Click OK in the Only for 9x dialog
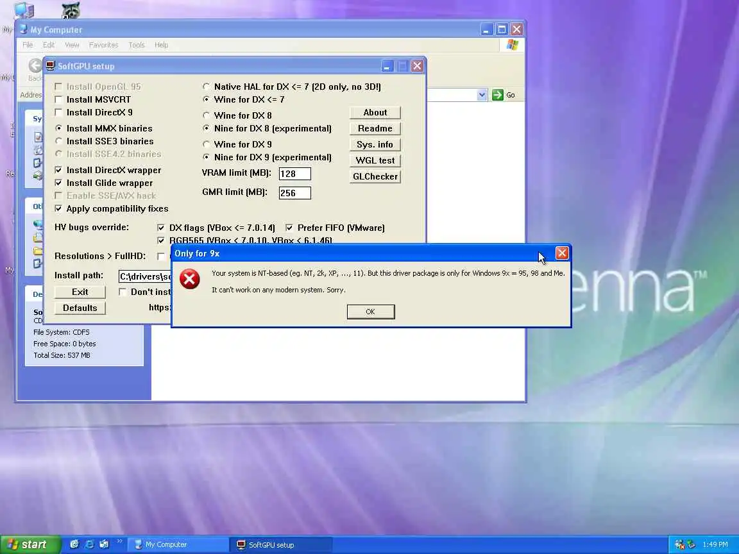Viewport: 739px width, 554px height. click(370, 312)
